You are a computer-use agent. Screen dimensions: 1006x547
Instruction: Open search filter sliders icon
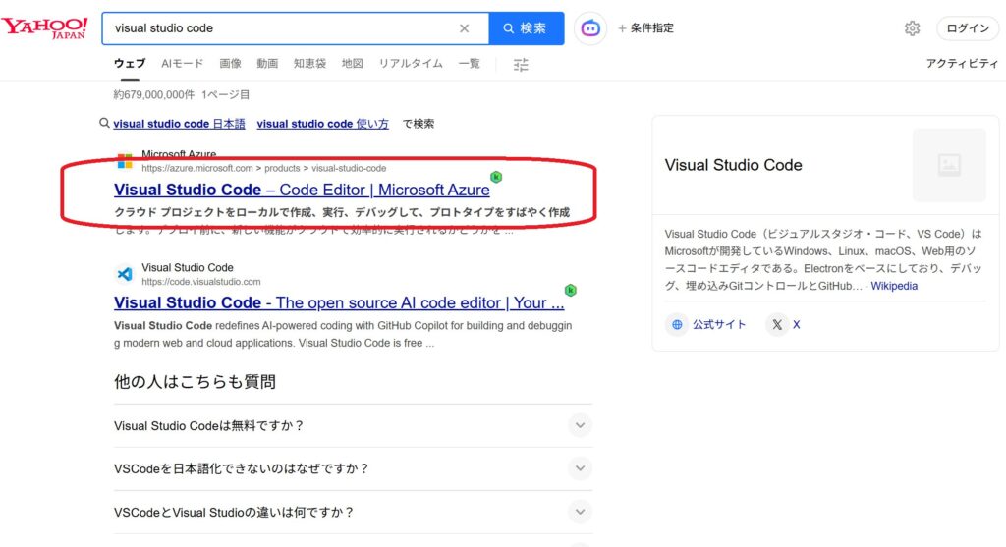tap(521, 64)
